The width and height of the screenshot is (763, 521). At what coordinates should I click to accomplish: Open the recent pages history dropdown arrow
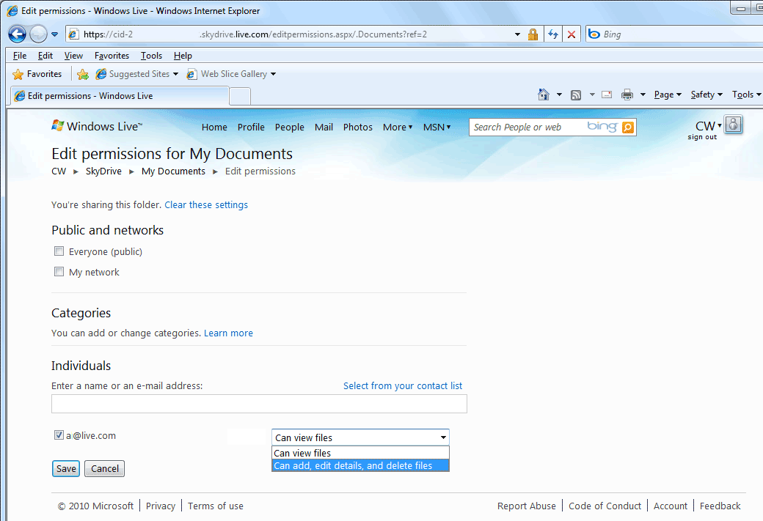click(54, 34)
